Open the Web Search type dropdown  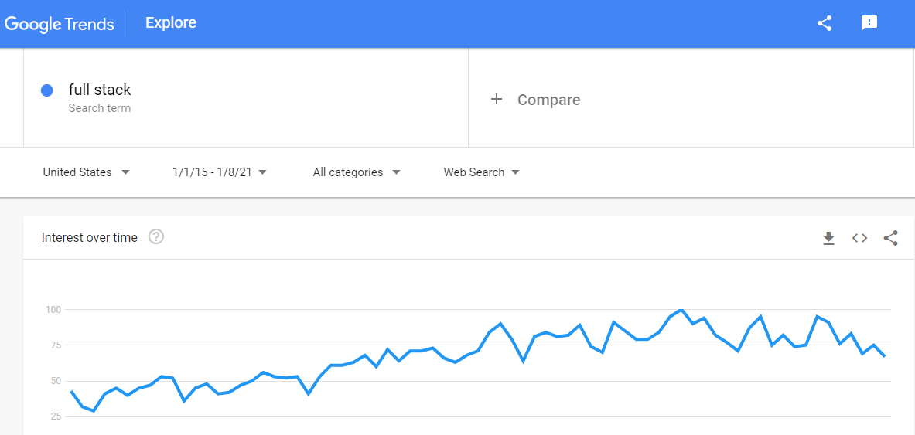(481, 172)
